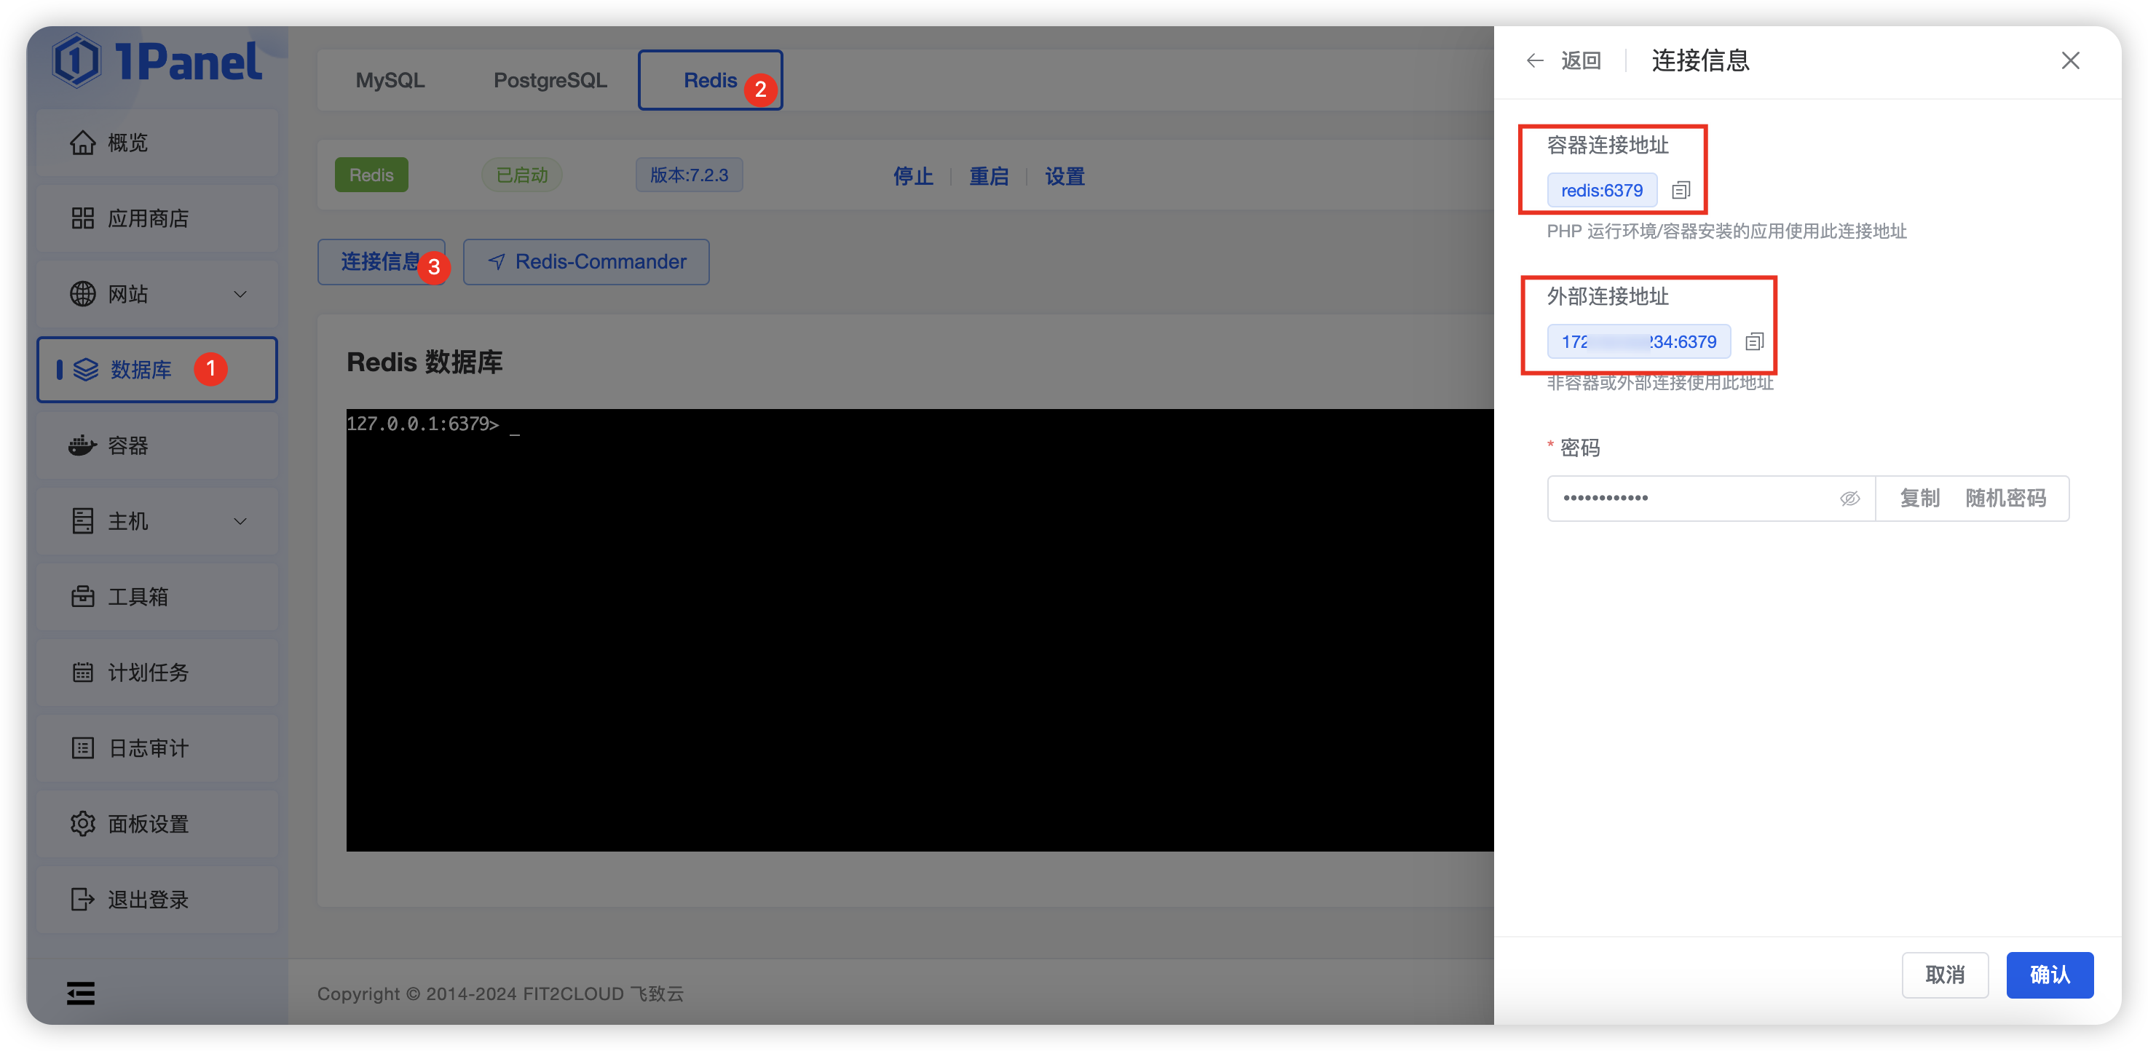Open 面板设置 panel settings
2148x1051 pixels.
tap(157, 825)
